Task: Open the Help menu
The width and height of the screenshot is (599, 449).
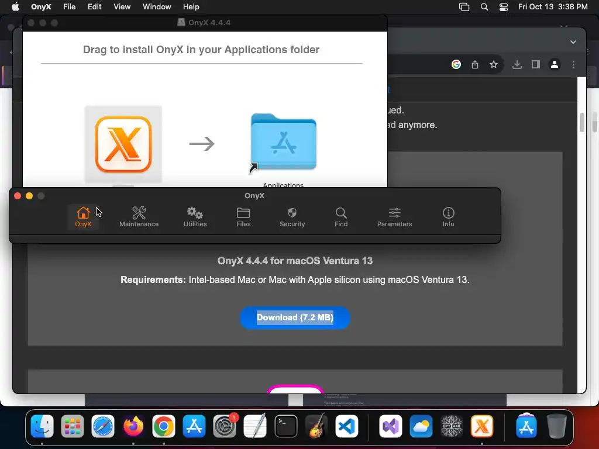Action: pyautogui.click(x=191, y=7)
